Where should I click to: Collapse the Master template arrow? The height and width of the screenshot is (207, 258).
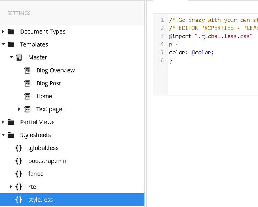[11, 57]
